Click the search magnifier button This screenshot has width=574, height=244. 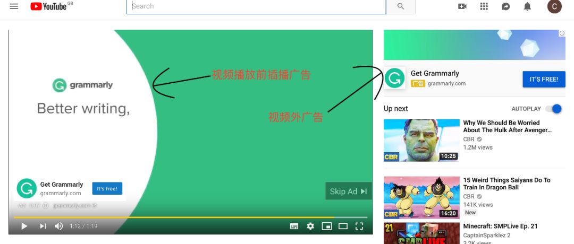(401, 6)
